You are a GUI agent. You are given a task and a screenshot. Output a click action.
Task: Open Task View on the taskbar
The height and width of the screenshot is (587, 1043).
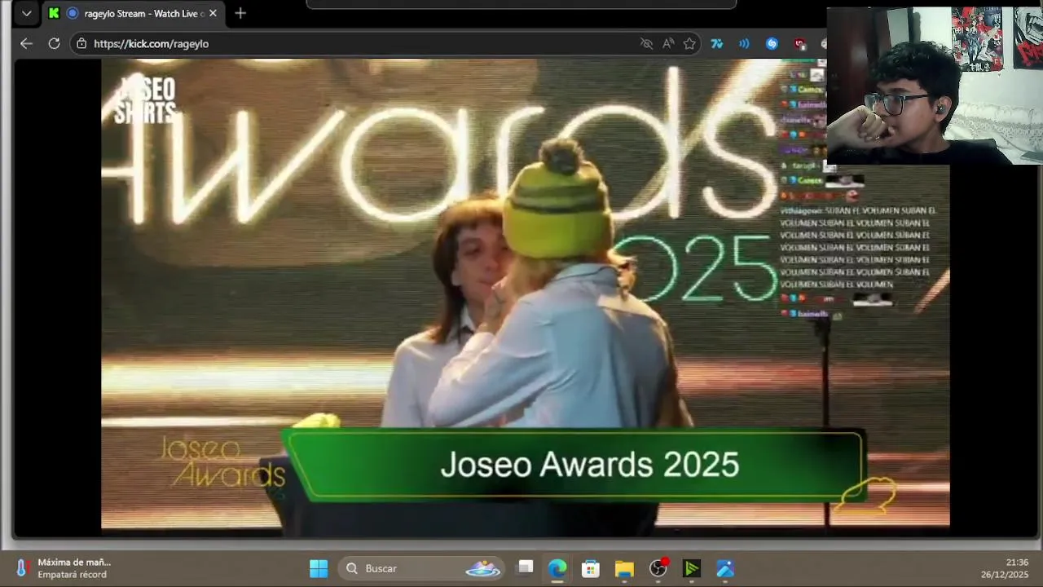[526, 568]
